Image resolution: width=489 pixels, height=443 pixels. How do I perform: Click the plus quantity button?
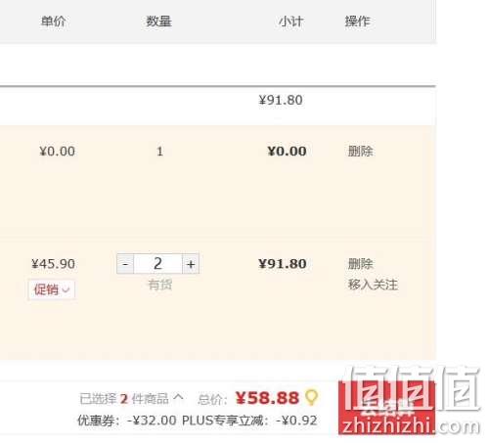point(191,264)
